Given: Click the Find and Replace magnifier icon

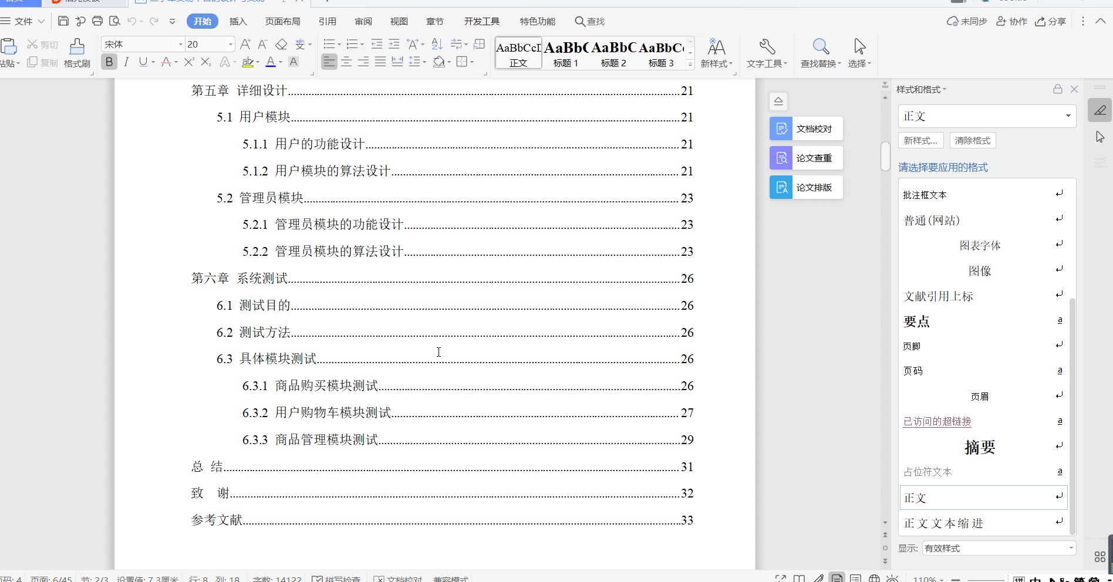Looking at the screenshot, I should tap(821, 47).
